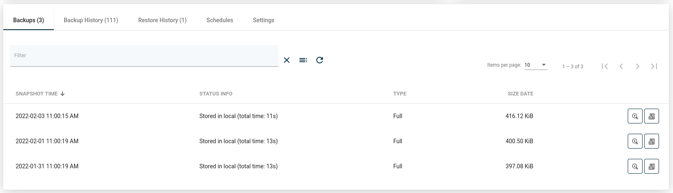Inspect the 2022-01-31 backup with magnifier icon
Image resolution: width=673 pixels, height=193 pixels.
coord(635,166)
